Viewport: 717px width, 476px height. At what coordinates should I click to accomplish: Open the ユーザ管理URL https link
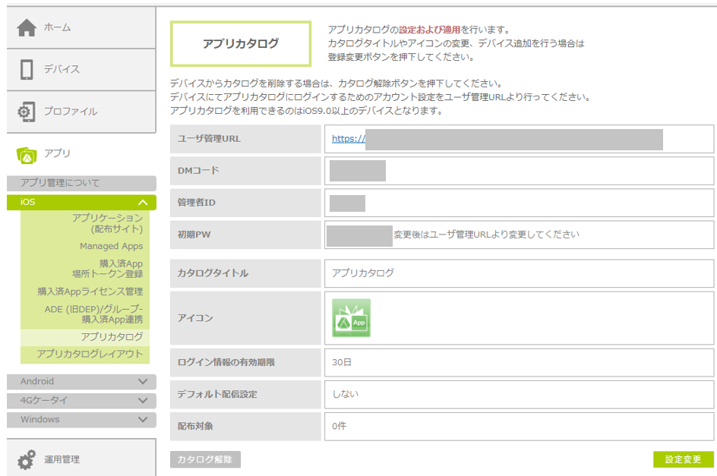(x=349, y=140)
